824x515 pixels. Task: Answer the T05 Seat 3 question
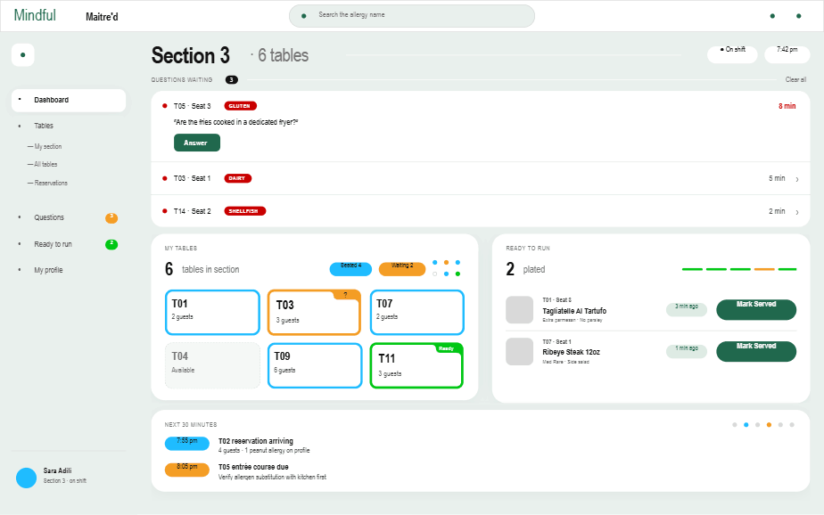tap(197, 143)
